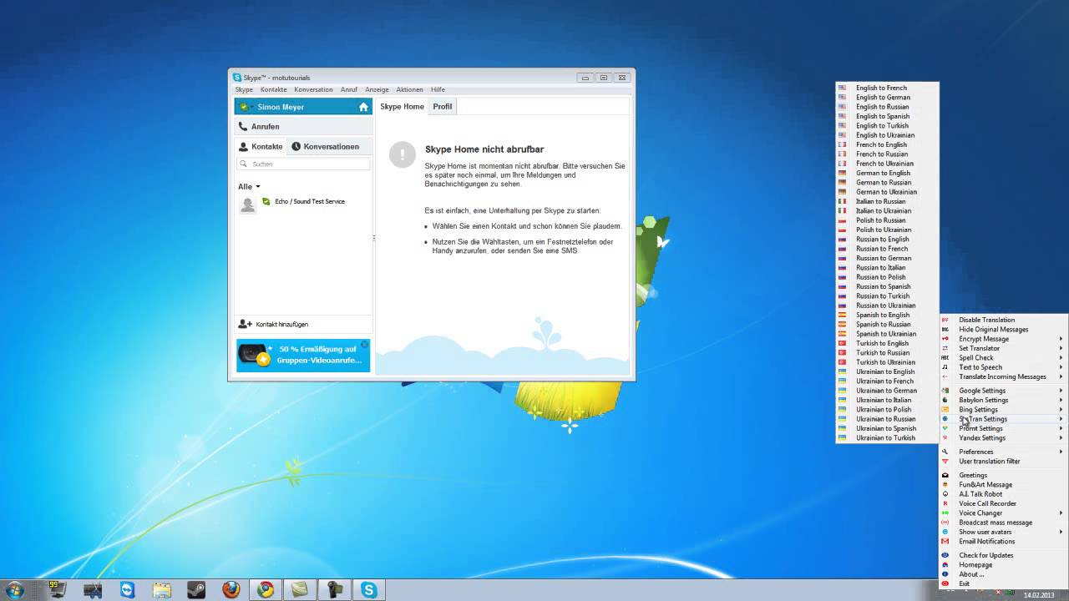Choose Check for Updates
The image size is (1069, 601).
click(x=985, y=555)
